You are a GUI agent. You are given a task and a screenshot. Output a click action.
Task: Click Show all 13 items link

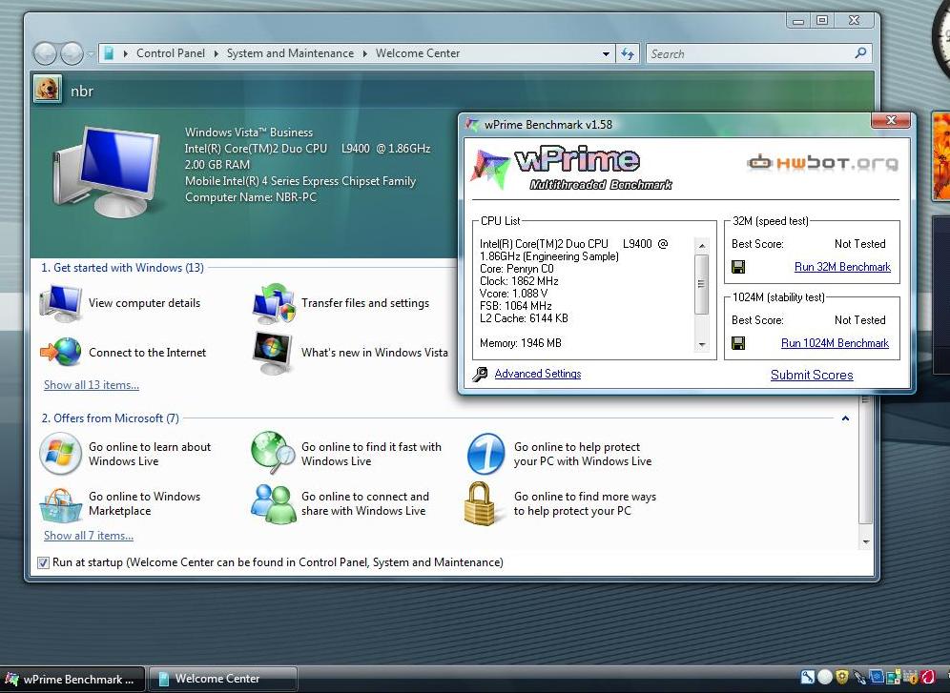tap(92, 385)
